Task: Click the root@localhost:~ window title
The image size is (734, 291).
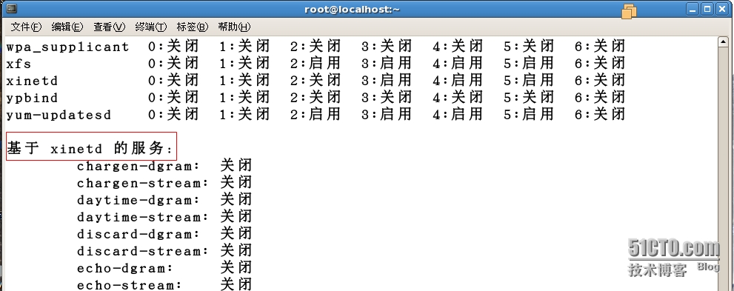Action: [352, 9]
